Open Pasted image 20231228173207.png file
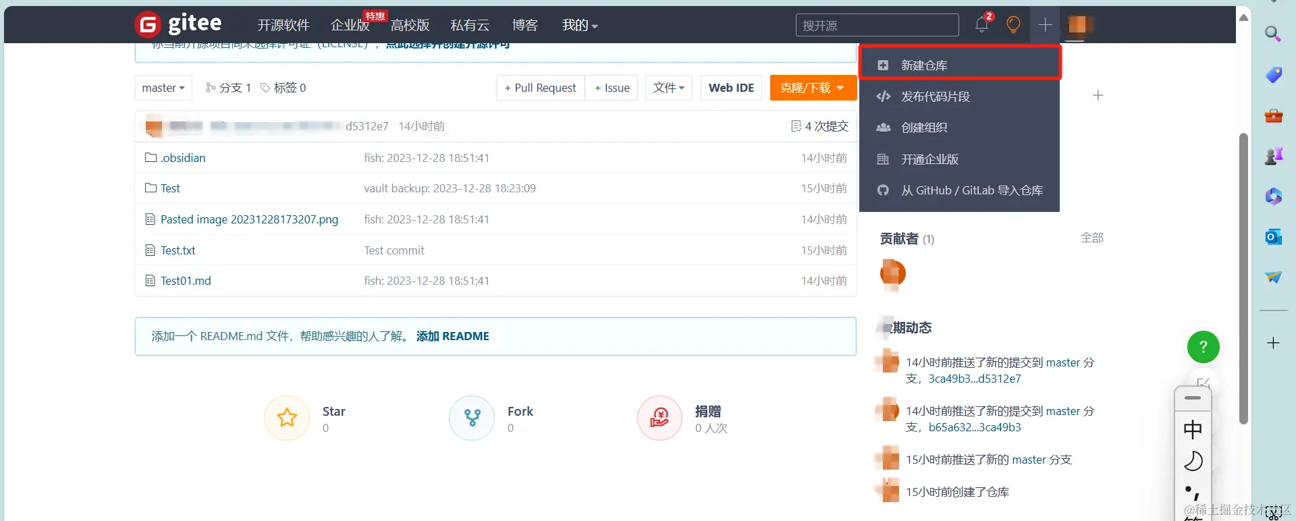 [x=249, y=219]
